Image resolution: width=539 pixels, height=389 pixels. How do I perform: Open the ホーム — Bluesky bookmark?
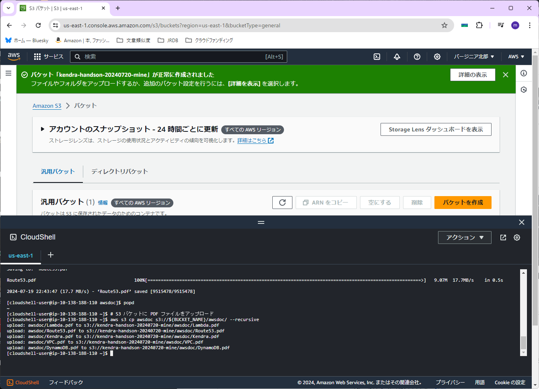[27, 40]
